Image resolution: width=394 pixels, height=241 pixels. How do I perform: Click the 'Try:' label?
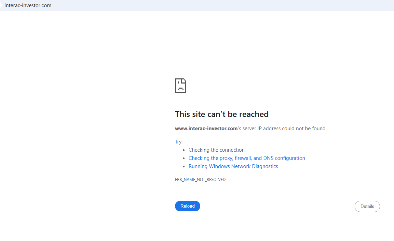pyautogui.click(x=179, y=142)
